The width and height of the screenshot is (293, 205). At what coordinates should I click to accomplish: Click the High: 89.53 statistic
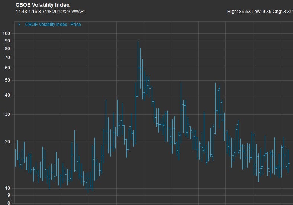(238, 12)
